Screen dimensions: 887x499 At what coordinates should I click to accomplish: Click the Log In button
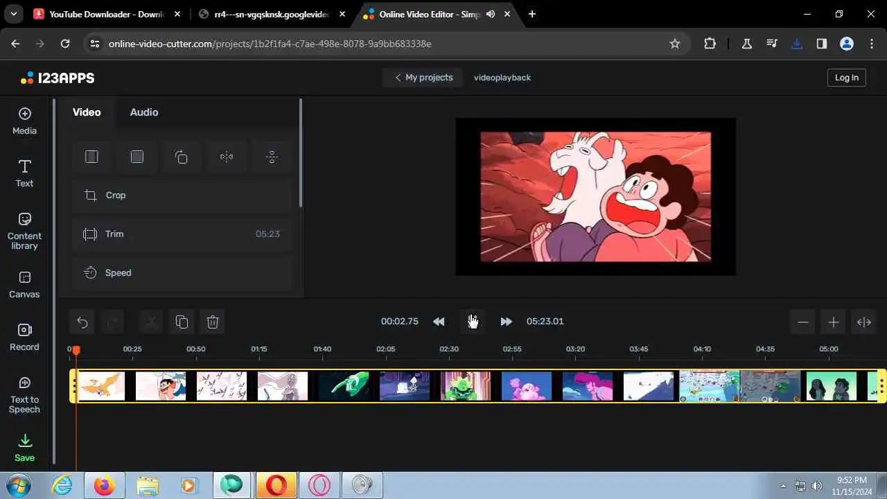pyautogui.click(x=847, y=78)
